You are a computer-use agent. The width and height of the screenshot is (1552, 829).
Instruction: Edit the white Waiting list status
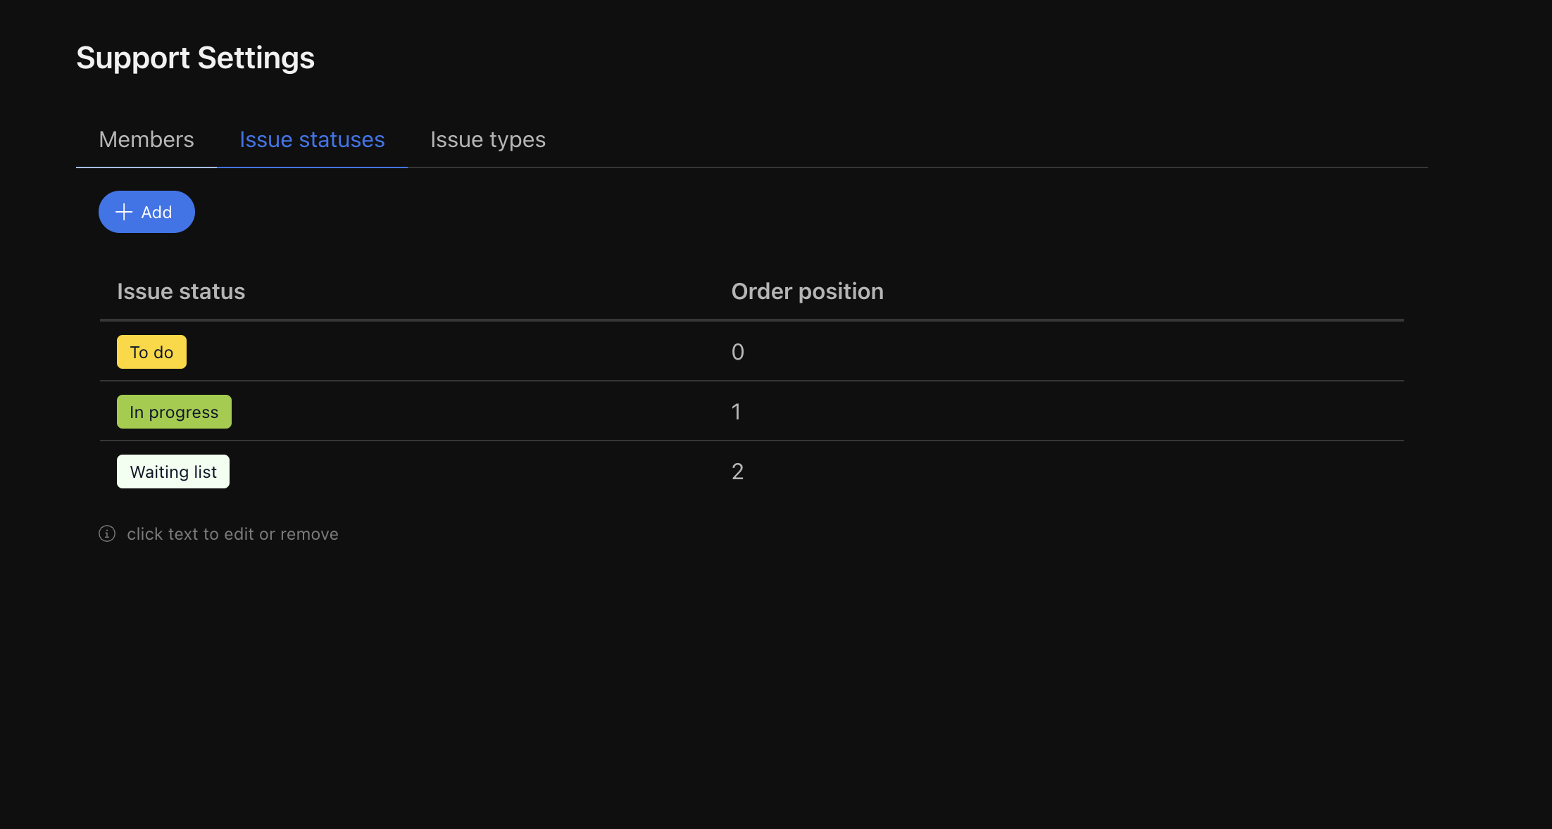pos(173,472)
